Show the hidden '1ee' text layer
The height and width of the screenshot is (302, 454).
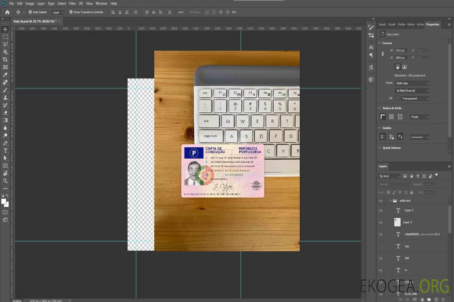click(381, 246)
